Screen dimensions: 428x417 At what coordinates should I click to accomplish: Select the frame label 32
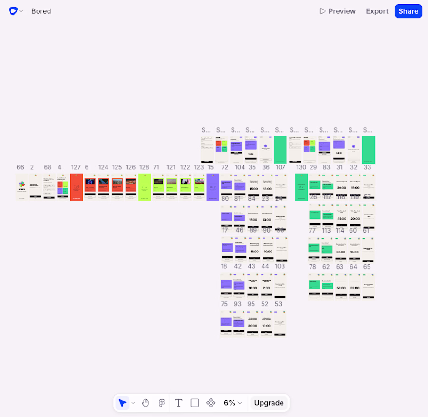[354, 167]
